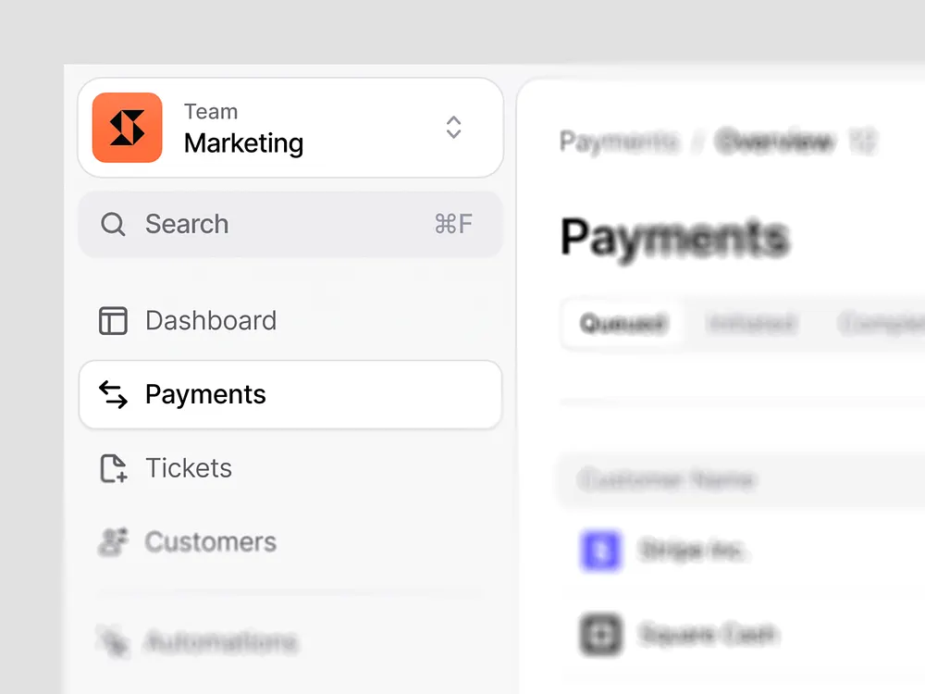Viewport: 925px width, 694px height.
Task: Click the Automations icon
Action: (x=113, y=641)
